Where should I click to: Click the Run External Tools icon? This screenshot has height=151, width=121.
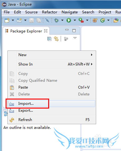81,20
